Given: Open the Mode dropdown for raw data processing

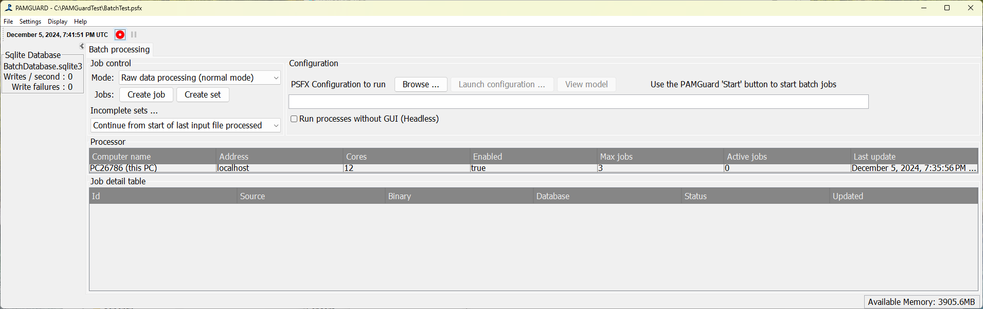Looking at the screenshot, I should click(x=200, y=78).
